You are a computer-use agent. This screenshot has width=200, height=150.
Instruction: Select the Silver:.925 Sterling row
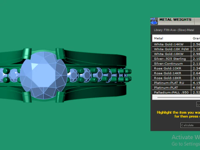(176, 59)
